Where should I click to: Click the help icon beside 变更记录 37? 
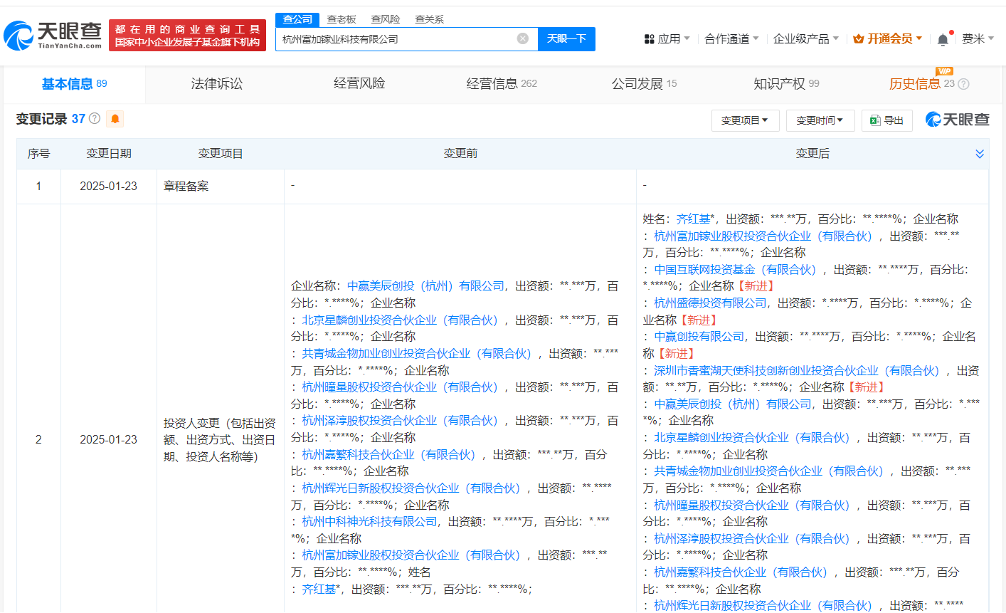pyautogui.click(x=95, y=119)
